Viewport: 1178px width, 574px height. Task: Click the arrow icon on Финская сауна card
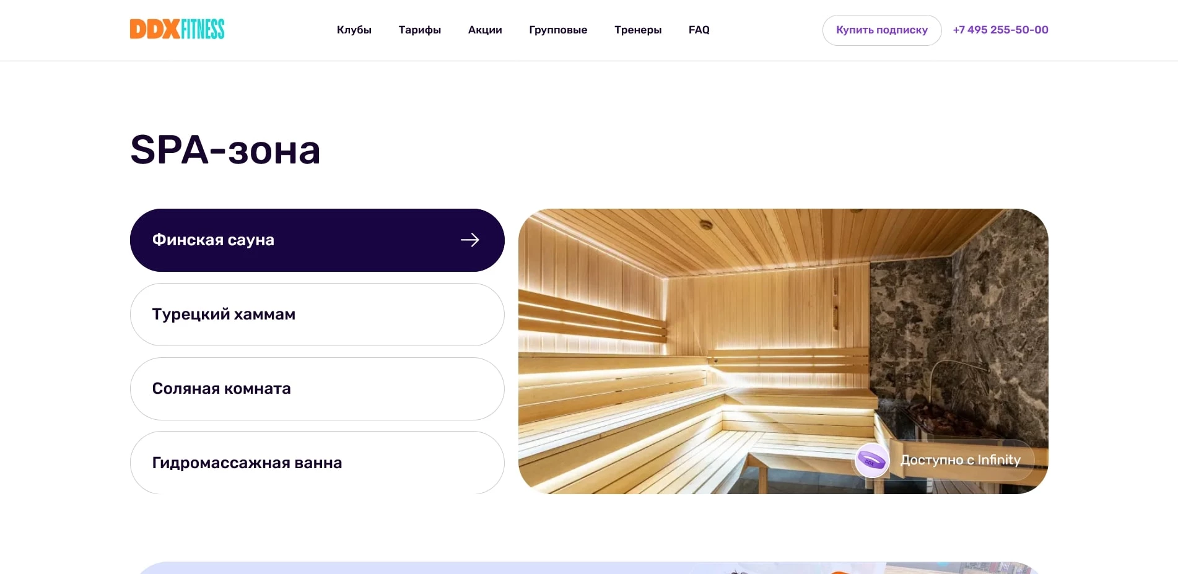pos(469,240)
